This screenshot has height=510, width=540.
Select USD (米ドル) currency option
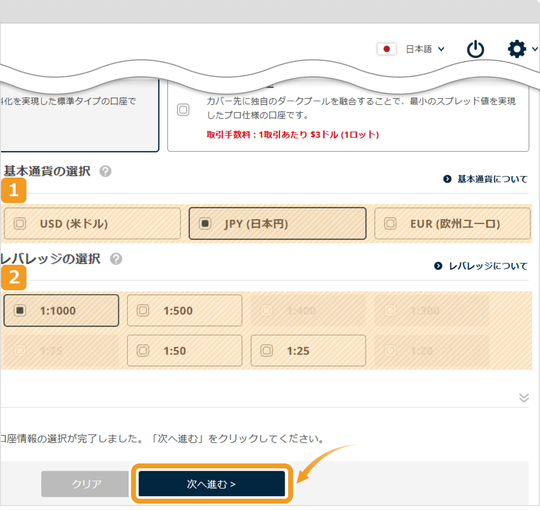92,223
